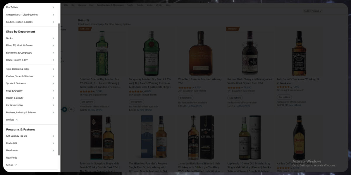The width and height of the screenshot is (351, 175).
Task: See options for Gordon's London Gin
Action: [x=87, y=102]
